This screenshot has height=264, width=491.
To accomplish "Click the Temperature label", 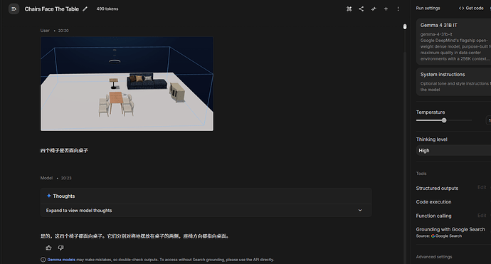I will [x=431, y=112].
